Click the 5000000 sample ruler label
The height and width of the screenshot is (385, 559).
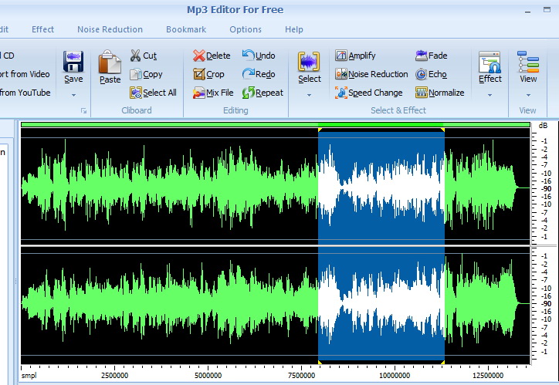tap(208, 376)
